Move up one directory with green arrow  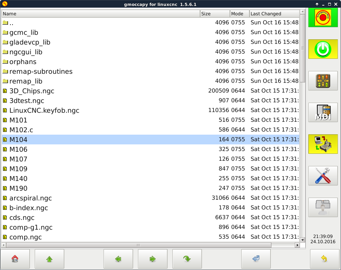pos(49,259)
